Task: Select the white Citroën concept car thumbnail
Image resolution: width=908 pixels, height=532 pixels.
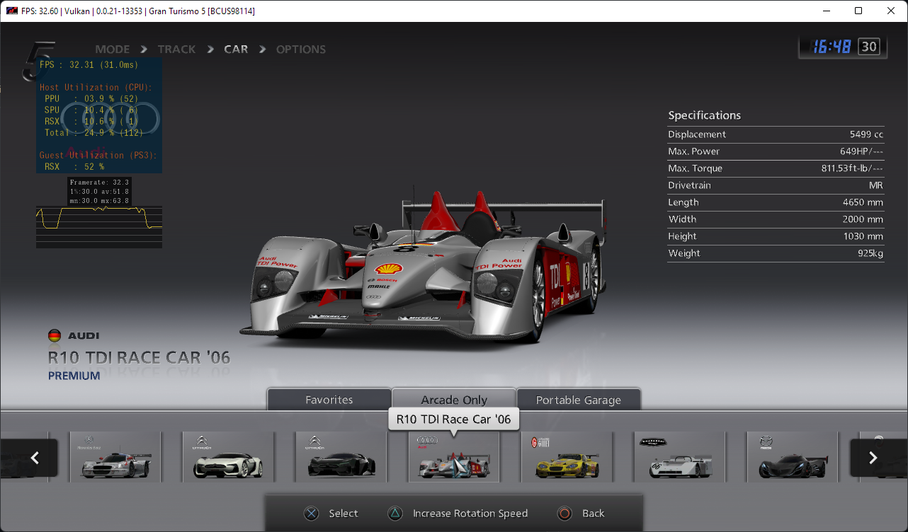Action: point(228,457)
